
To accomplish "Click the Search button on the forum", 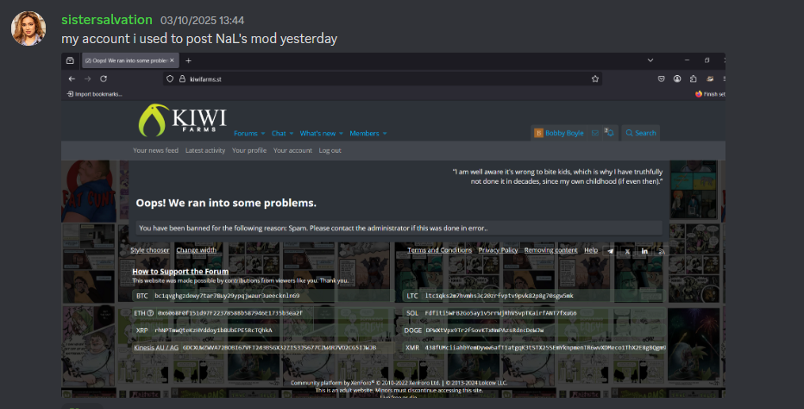I will (x=640, y=133).
